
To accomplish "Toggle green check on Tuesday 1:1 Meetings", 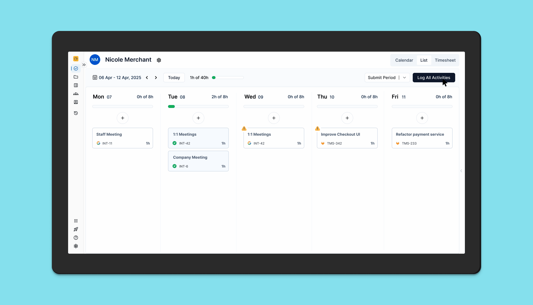I will 175,143.
